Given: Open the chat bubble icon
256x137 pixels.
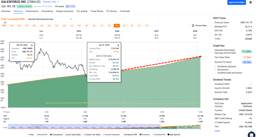Looking at the screenshot, I should 251,134.
